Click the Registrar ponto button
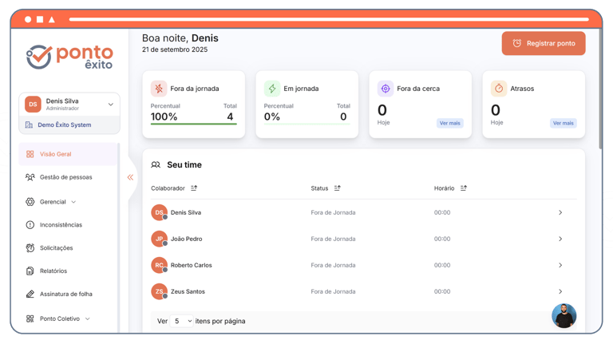Image resolution: width=613 pixels, height=344 pixels. point(544,43)
